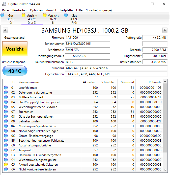The width and height of the screenshot is (170, 175).
Task: Click scroll-down arrow of attribute list
Action: pos(165,170)
